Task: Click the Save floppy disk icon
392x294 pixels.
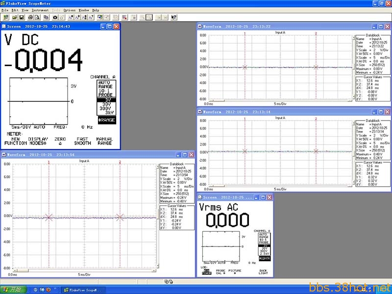Action: 22,17
